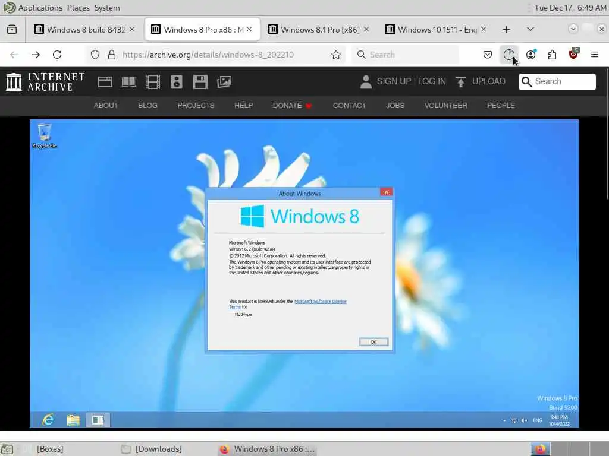609x456 pixels.
Task: Go back to the previous page
Action: coord(14,55)
